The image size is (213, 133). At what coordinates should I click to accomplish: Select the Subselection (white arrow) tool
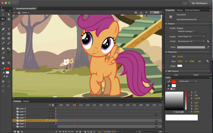click(9, 14)
